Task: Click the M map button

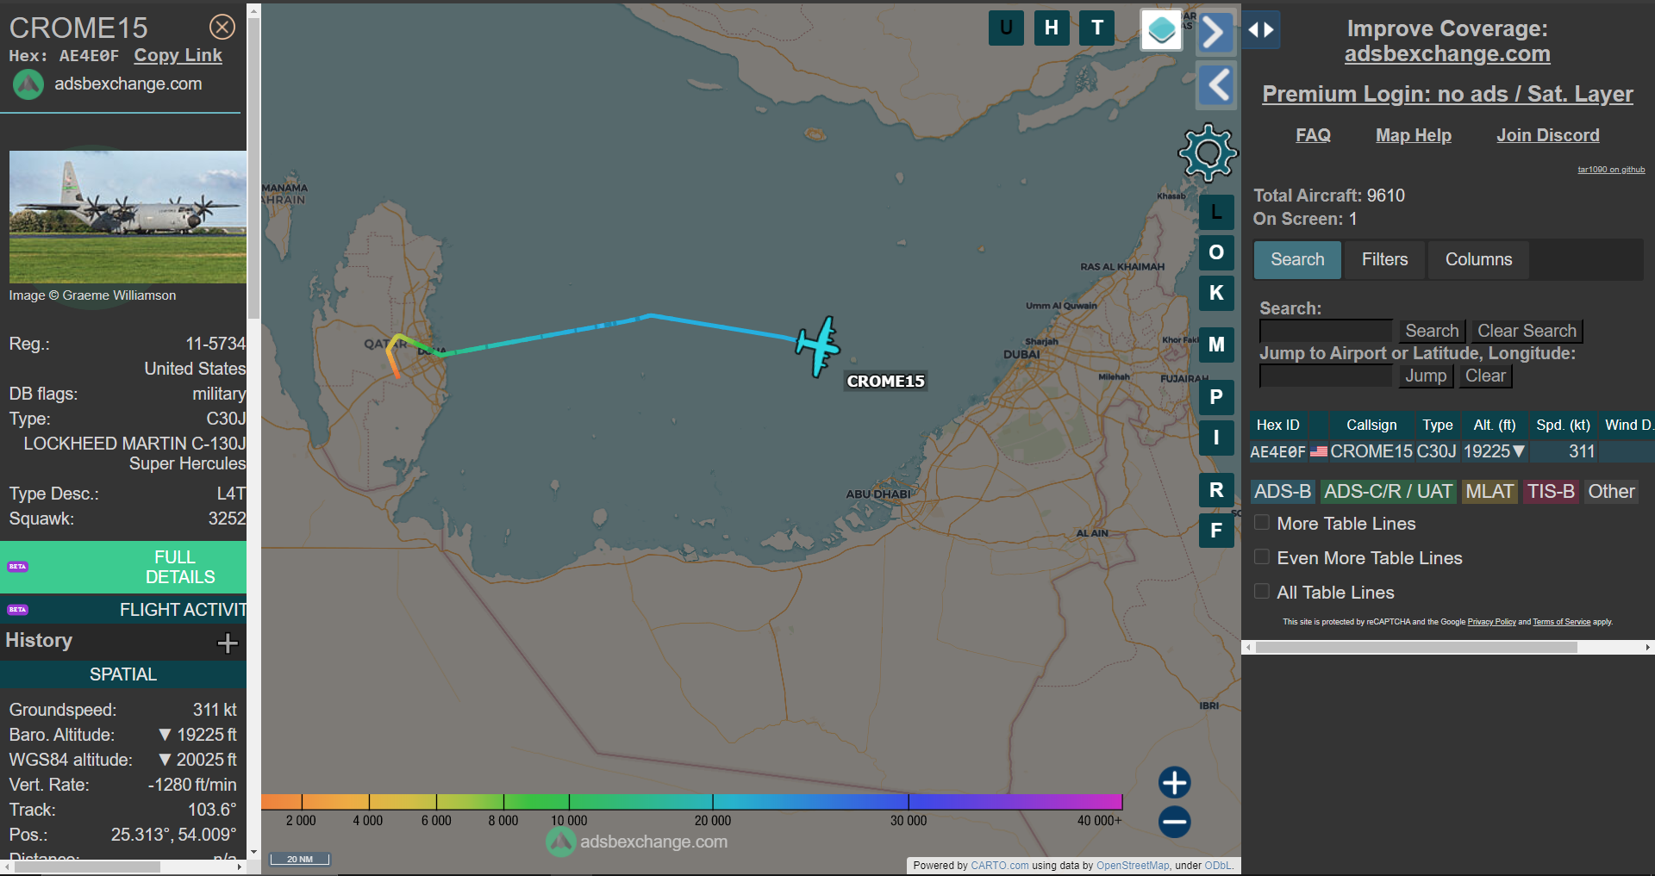Action: pyautogui.click(x=1216, y=345)
